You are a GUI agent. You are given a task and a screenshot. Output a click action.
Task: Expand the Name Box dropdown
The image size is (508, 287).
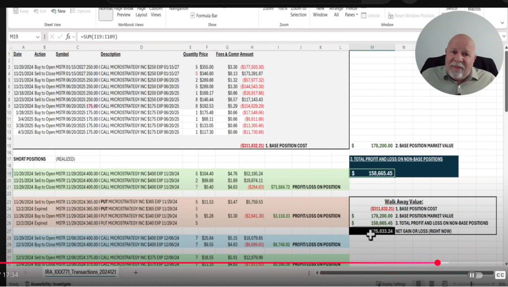point(38,37)
